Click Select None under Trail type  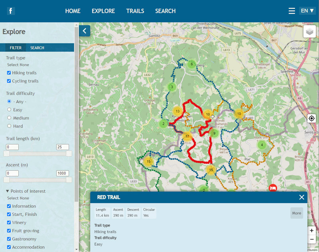pos(18,65)
